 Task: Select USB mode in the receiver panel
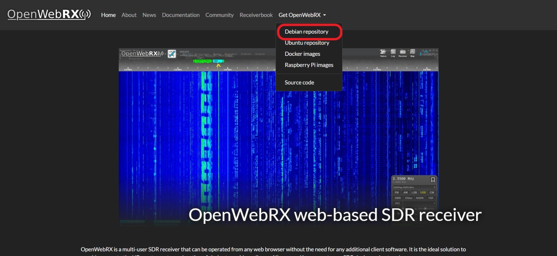click(x=423, y=193)
